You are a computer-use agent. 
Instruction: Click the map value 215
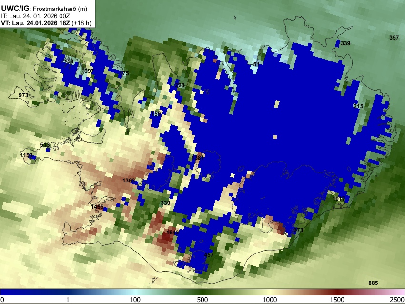point(358,106)
